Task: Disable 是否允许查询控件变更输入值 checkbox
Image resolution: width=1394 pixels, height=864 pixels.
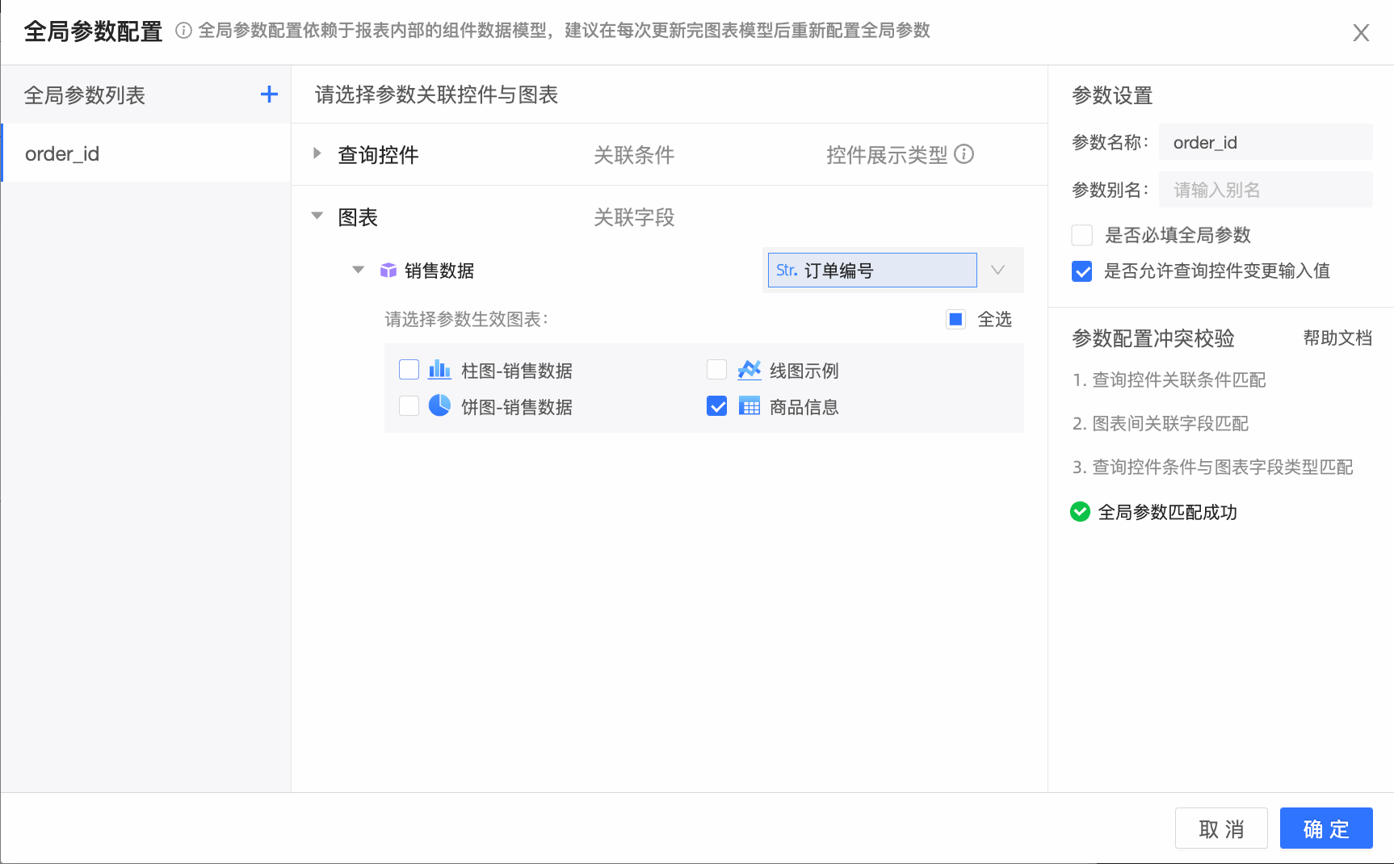Action: click(1082, 271)
